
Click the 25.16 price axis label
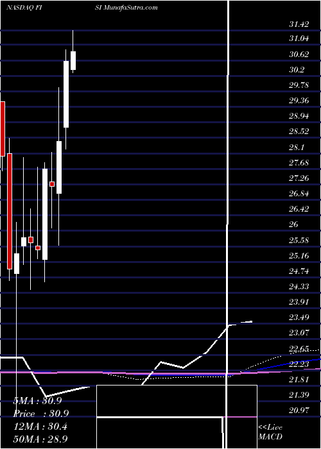coord(299,255)
